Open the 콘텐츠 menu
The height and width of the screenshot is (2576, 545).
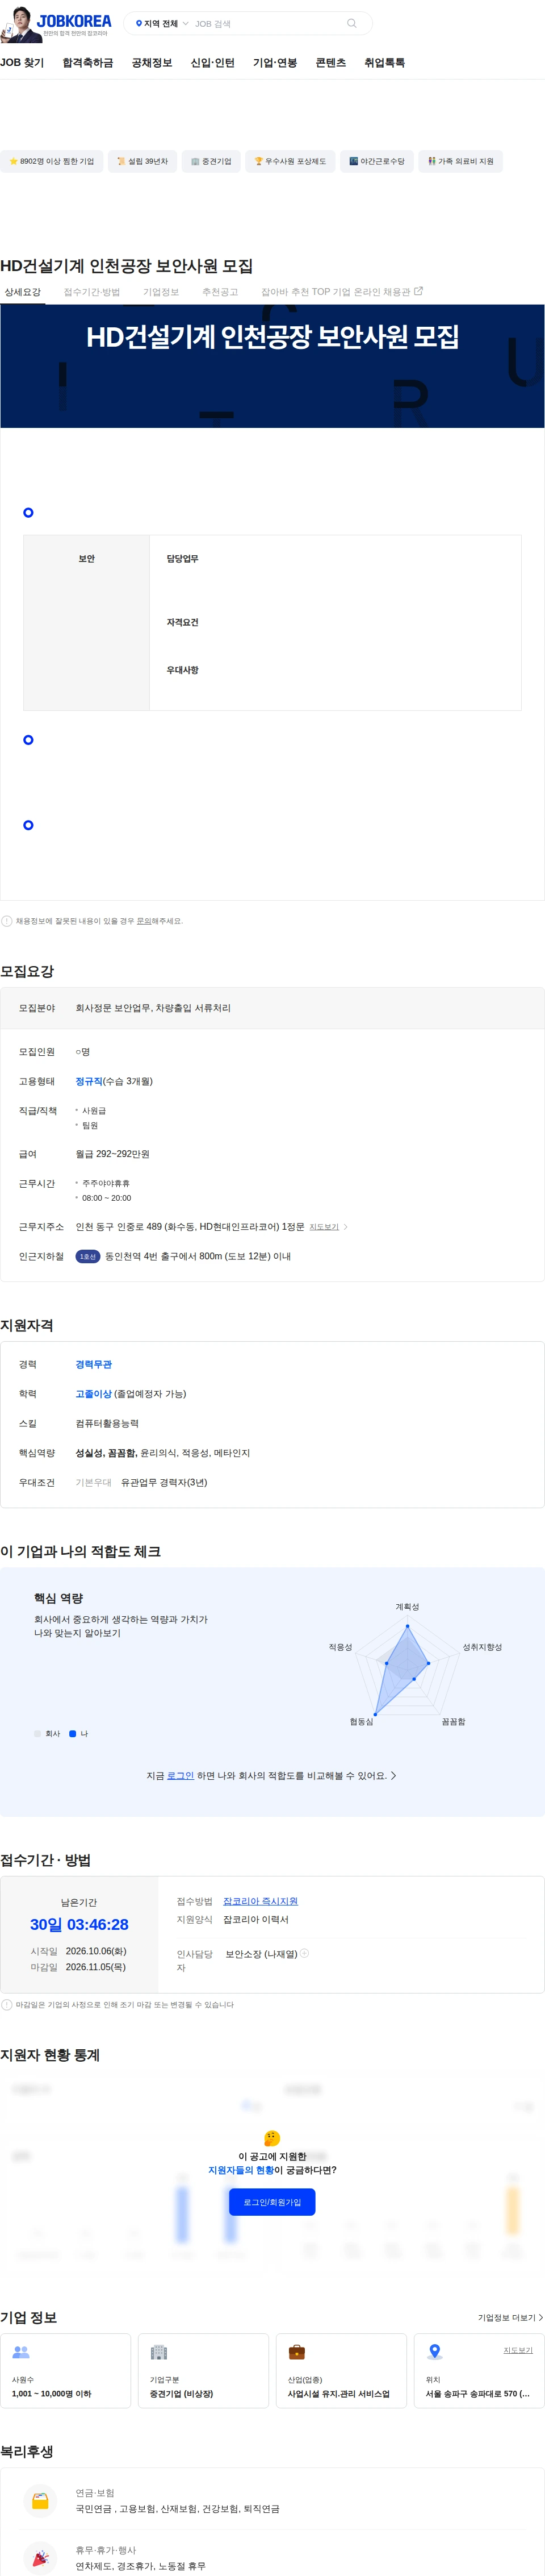330,63
